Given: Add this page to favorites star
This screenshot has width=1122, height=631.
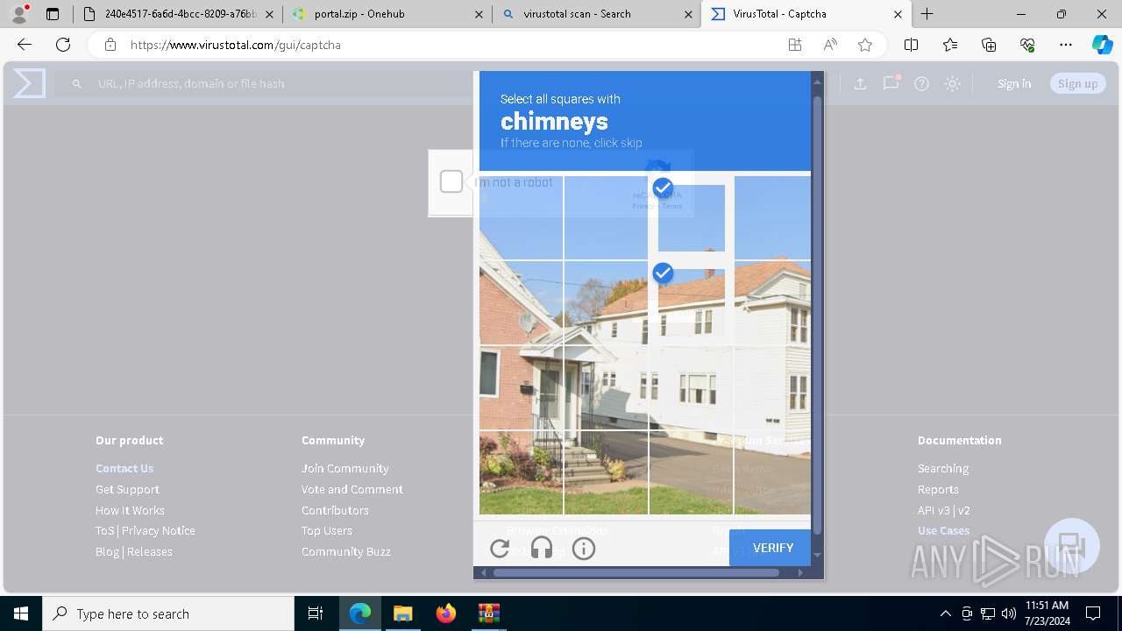Looking at the screenshot, I should [x=865, y=45].
